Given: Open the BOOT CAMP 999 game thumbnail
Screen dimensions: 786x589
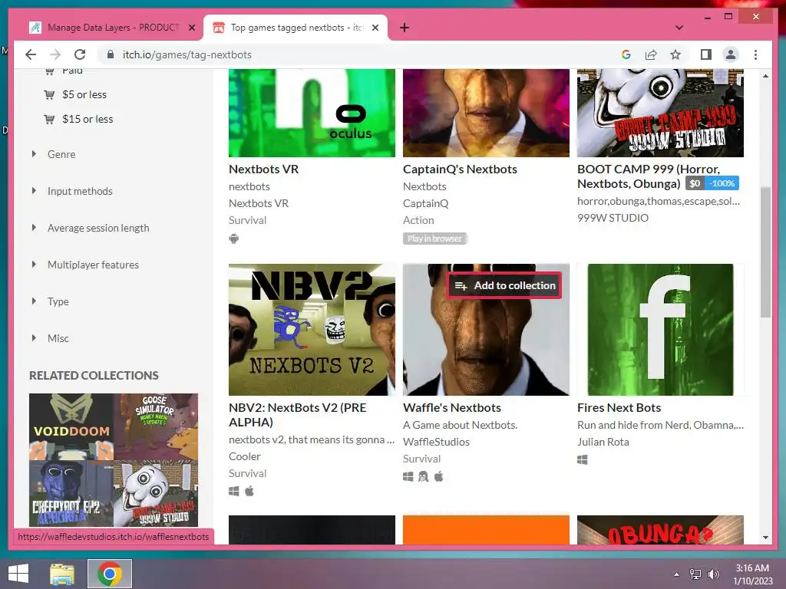Looking at the screenshot, I should coord(660,114).
